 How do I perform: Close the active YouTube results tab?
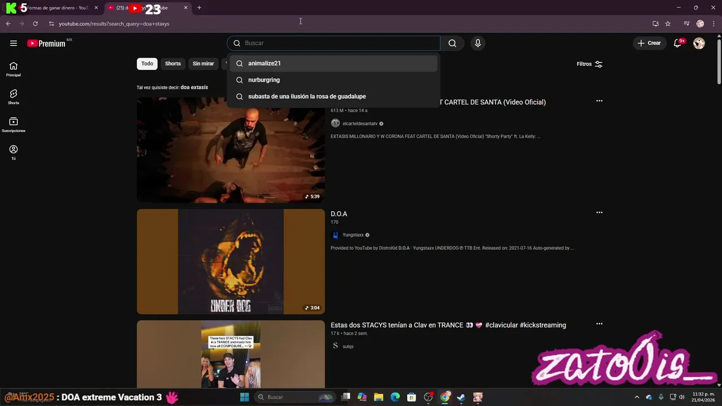(186, 8)
